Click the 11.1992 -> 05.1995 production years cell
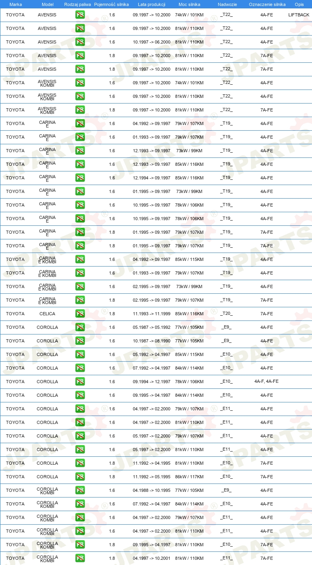 152,477
